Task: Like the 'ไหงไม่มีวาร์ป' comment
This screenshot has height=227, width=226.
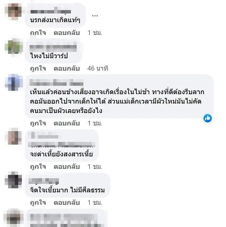Action: coord(38,68)
